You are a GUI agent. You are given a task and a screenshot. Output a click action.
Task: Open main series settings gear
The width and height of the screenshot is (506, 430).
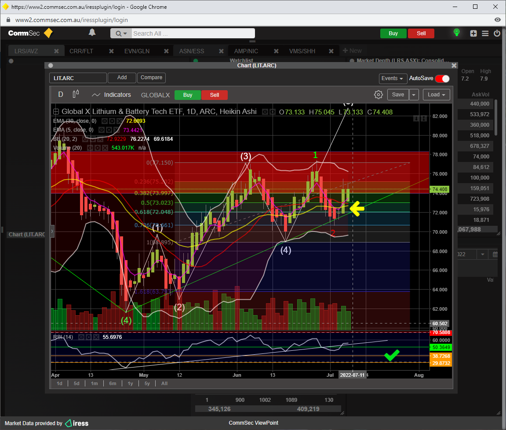pos(273,112)
